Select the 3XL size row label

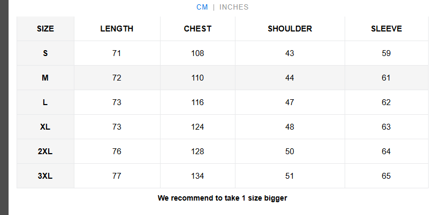coord(45,176)
